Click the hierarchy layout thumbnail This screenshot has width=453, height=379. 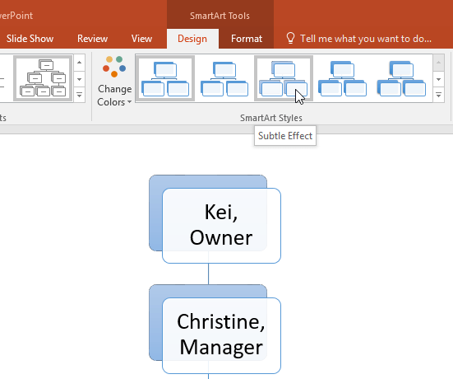(x=43, y=78)
